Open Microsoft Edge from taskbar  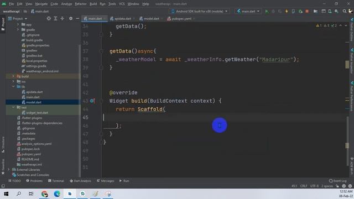(x=57, y=194)
